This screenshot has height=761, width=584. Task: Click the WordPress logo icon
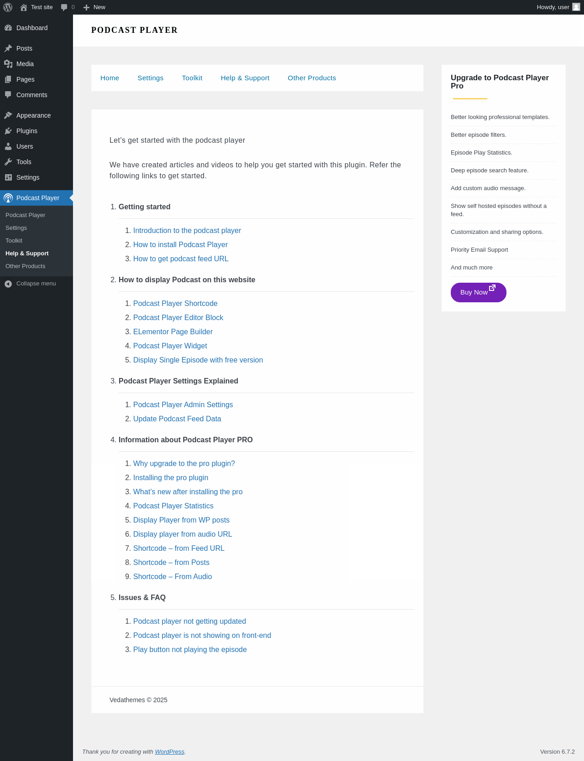pyautogui.click(x=8, y=7)
